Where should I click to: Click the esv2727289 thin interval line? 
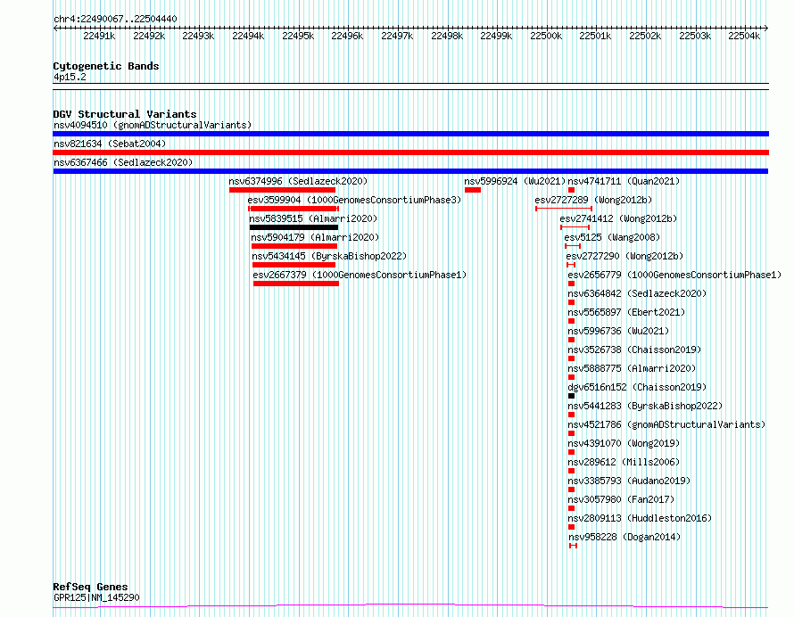click(x=564, y=209)
